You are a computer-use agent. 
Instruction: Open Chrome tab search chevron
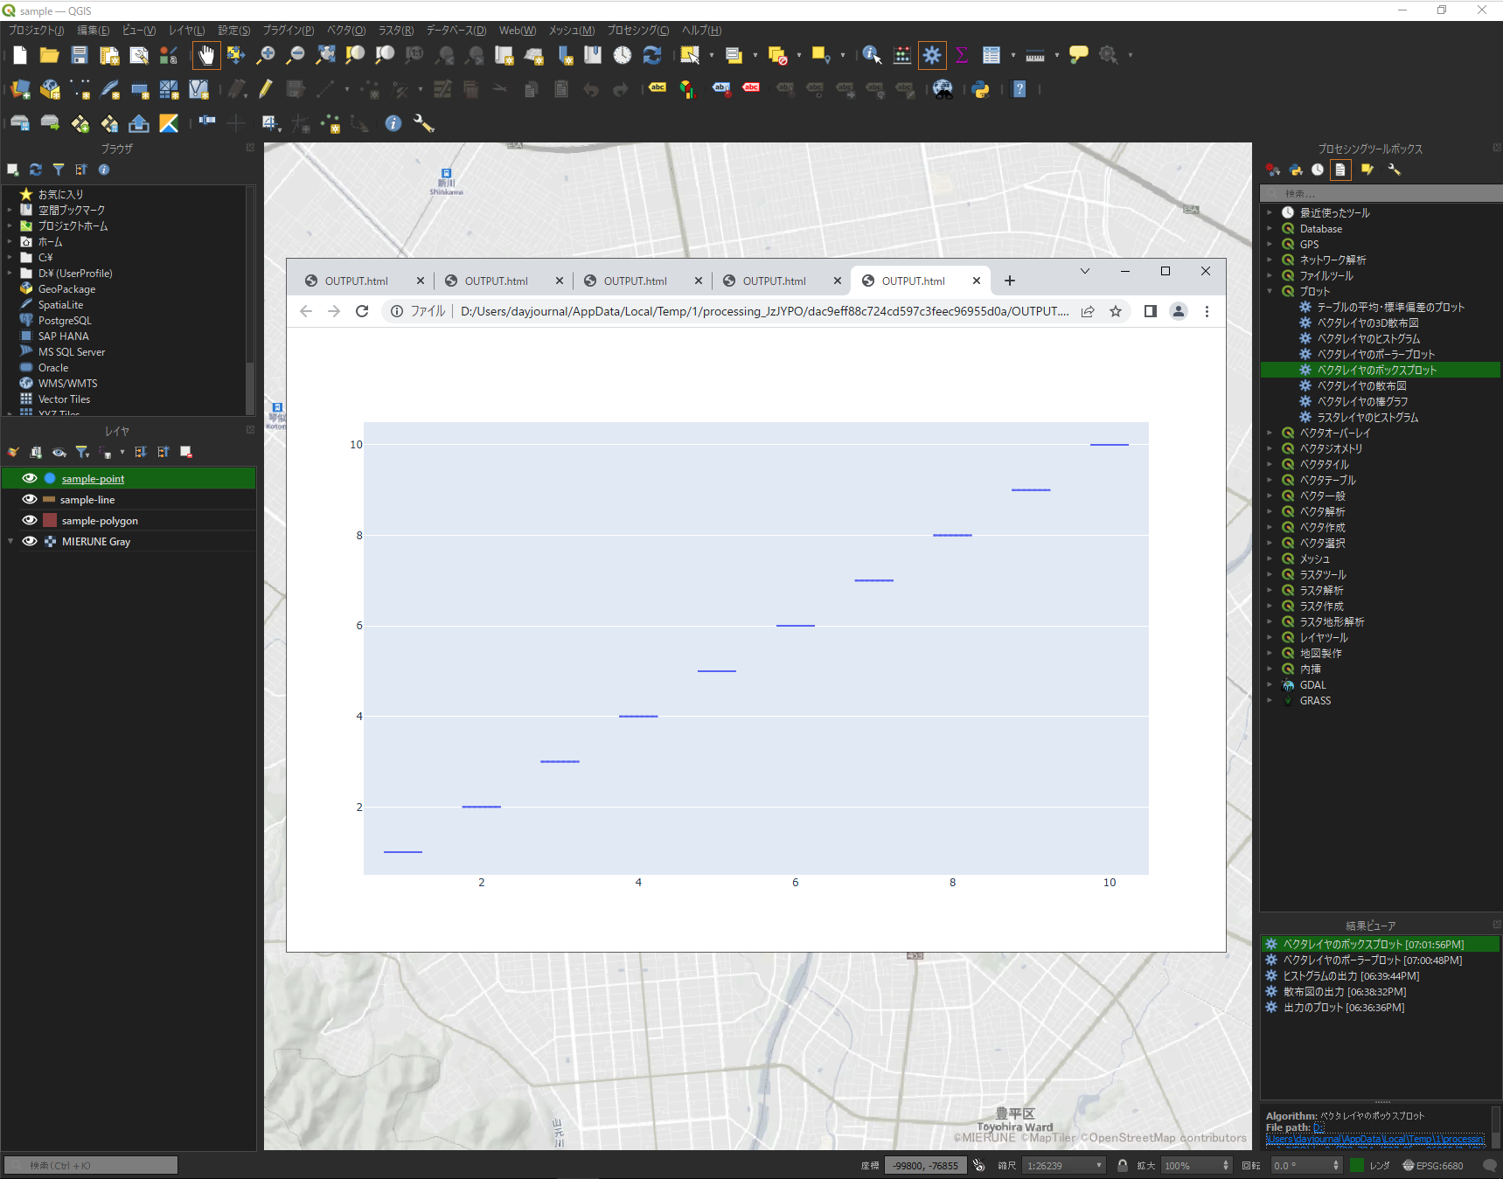(1085, 271)
